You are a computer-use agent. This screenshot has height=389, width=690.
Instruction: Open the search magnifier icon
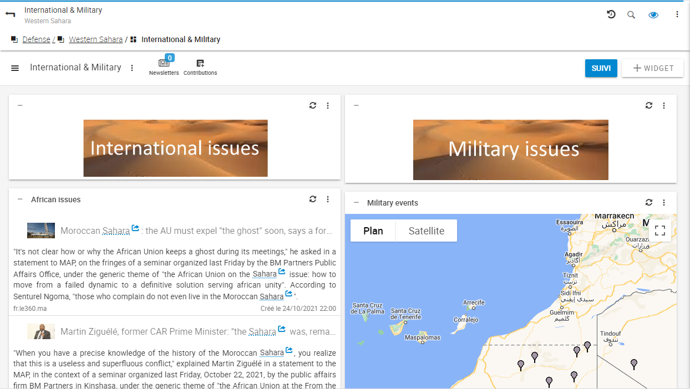click(631, 15)
